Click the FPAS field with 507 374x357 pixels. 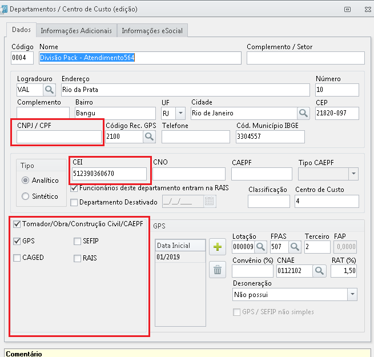280,247
